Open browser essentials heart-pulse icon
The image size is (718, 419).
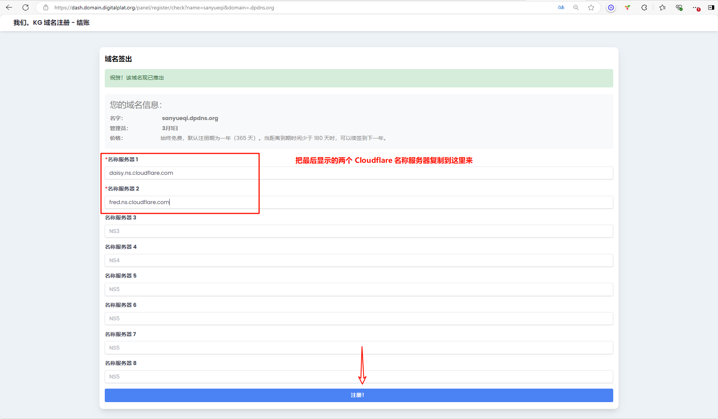click(x=679, y=8)
